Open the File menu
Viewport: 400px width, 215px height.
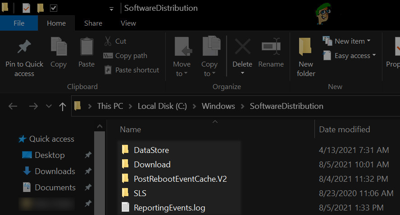tap(19, 23)
